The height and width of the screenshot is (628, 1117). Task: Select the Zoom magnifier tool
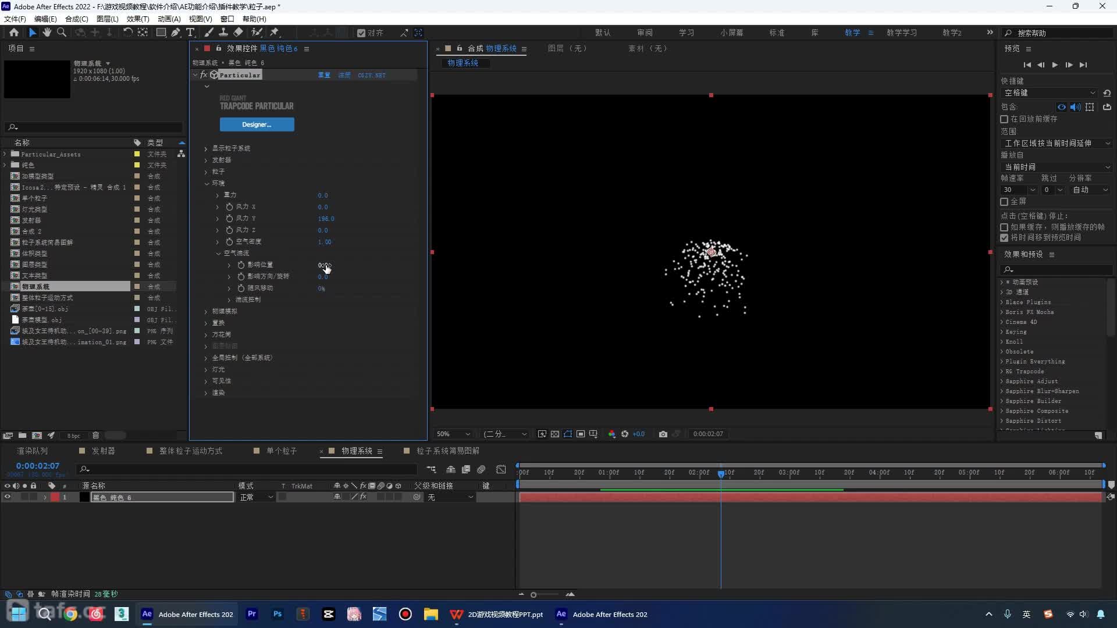coord(61,33)
